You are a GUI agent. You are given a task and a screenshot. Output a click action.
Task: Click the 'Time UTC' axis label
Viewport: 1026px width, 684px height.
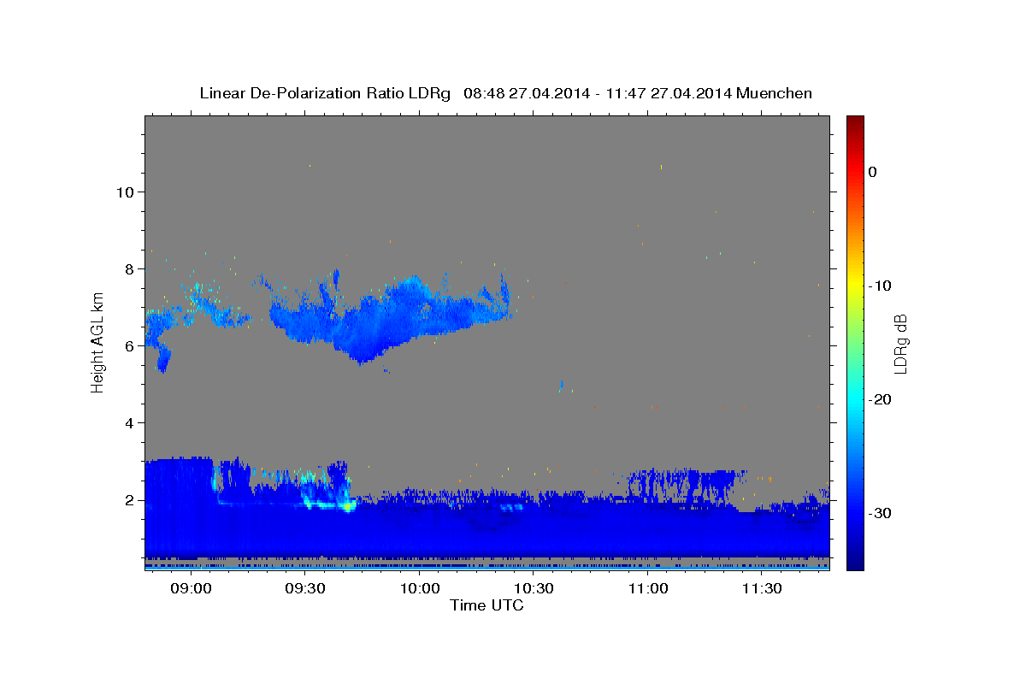pos(486,605)
